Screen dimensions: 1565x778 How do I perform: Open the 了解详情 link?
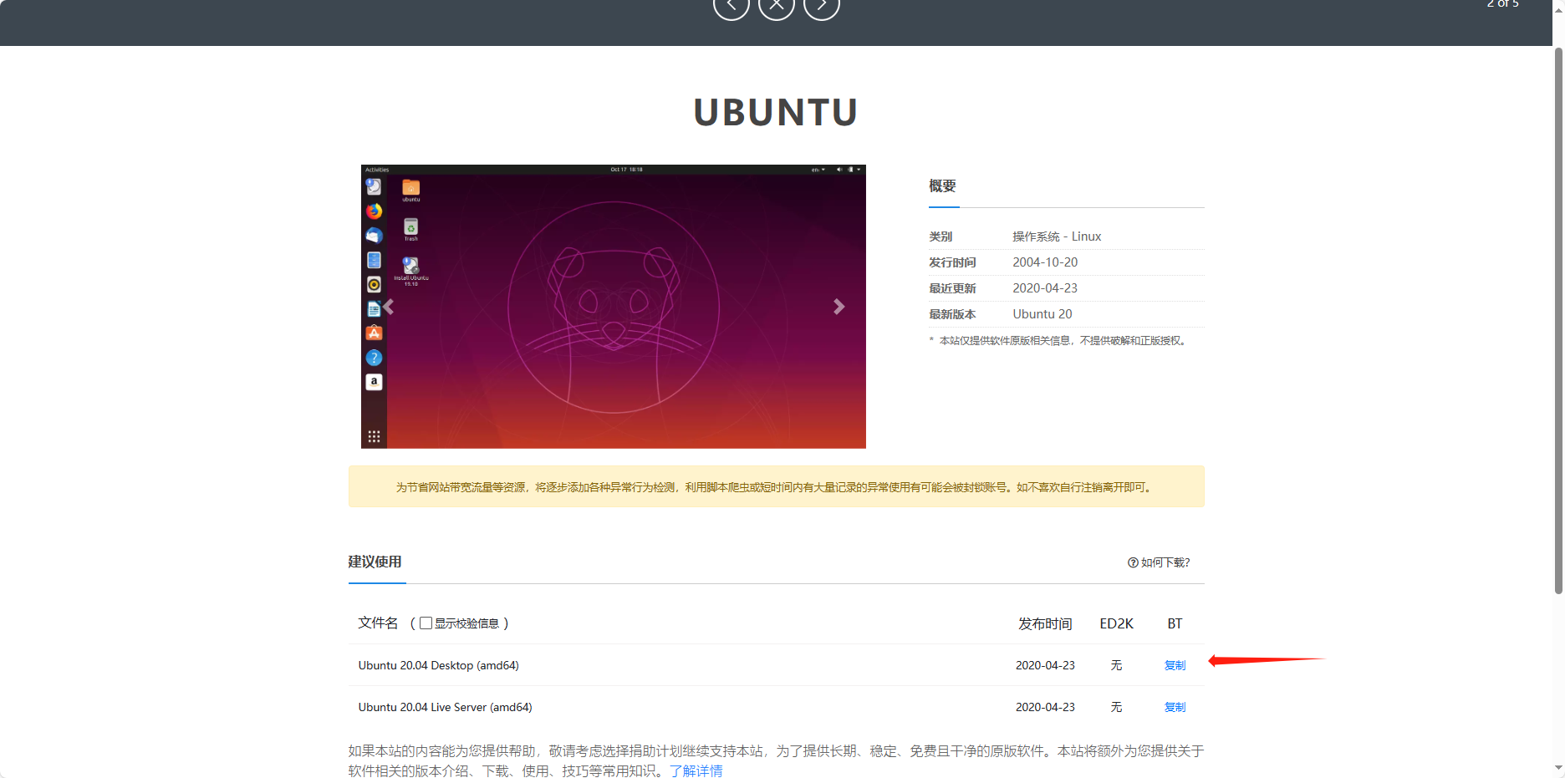click(x=696, y=770)
